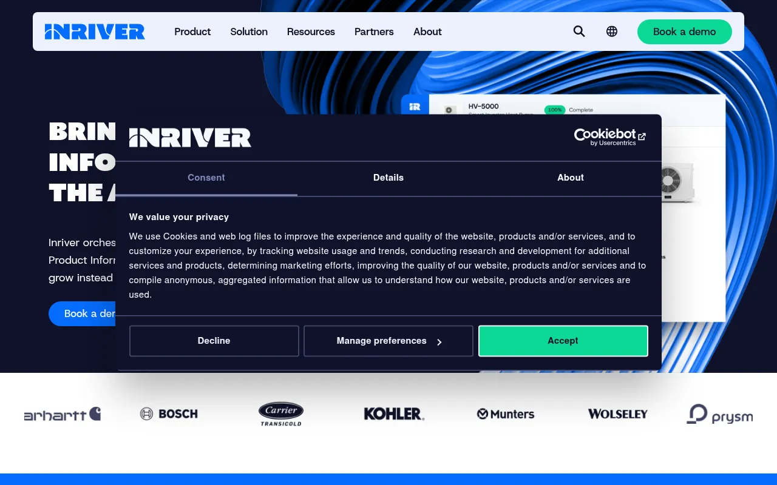This screenshot has width=777, height=485.
Task: Open the About menu in navbar
Action: coord(427,32)
